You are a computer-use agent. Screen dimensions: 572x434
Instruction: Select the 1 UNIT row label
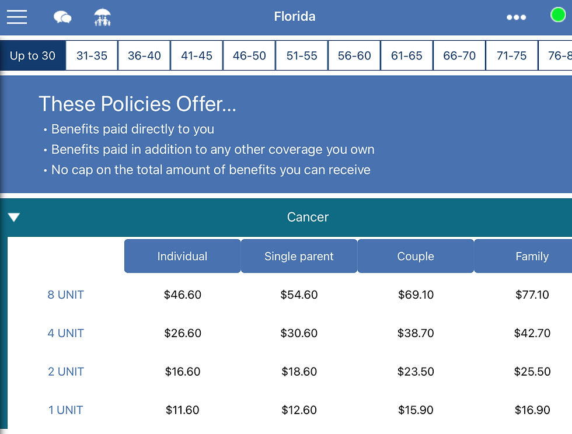65,410
